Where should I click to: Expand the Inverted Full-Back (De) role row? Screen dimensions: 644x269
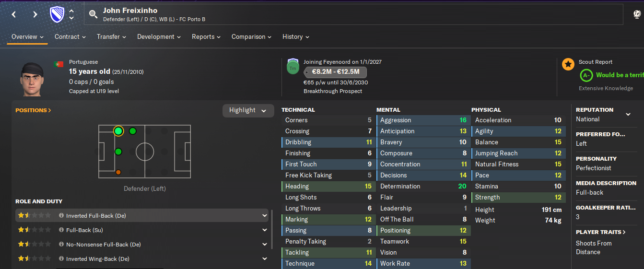[265, 216]
